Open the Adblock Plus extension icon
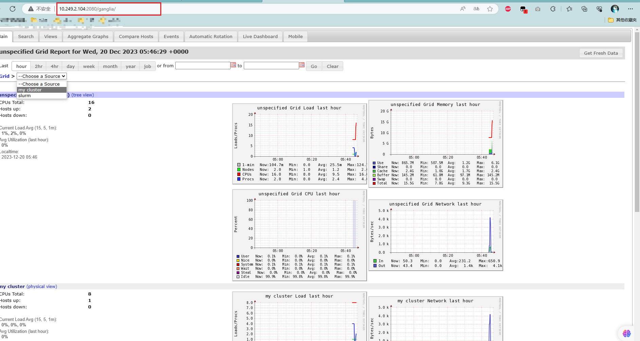Screen dimensions: 640x341 click(508, 9)
